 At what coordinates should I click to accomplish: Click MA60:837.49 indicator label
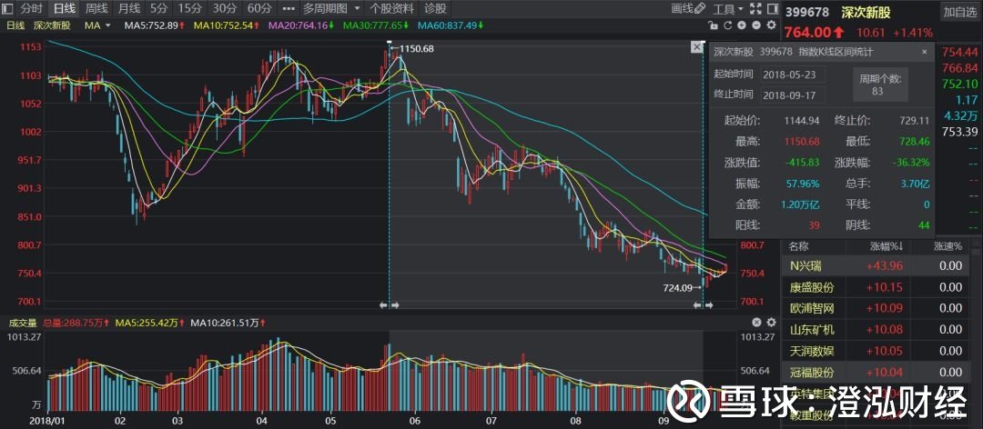point(451,25)
